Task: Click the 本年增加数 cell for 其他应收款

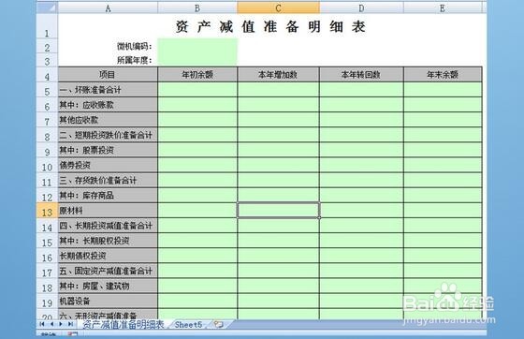Action: [x=278, y=120]
